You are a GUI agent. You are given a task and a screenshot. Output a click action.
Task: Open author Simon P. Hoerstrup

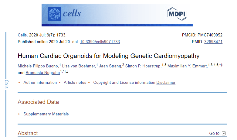point(143,66)
